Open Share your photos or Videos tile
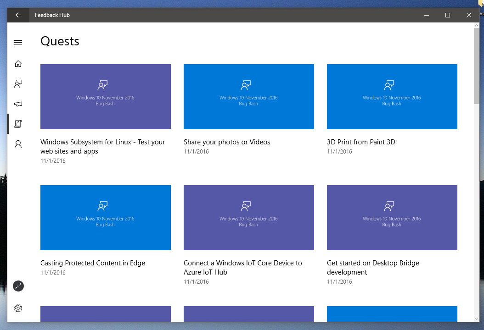Image resolution: width=484 pixels, height=330 pixels. [x=249, y=97]
